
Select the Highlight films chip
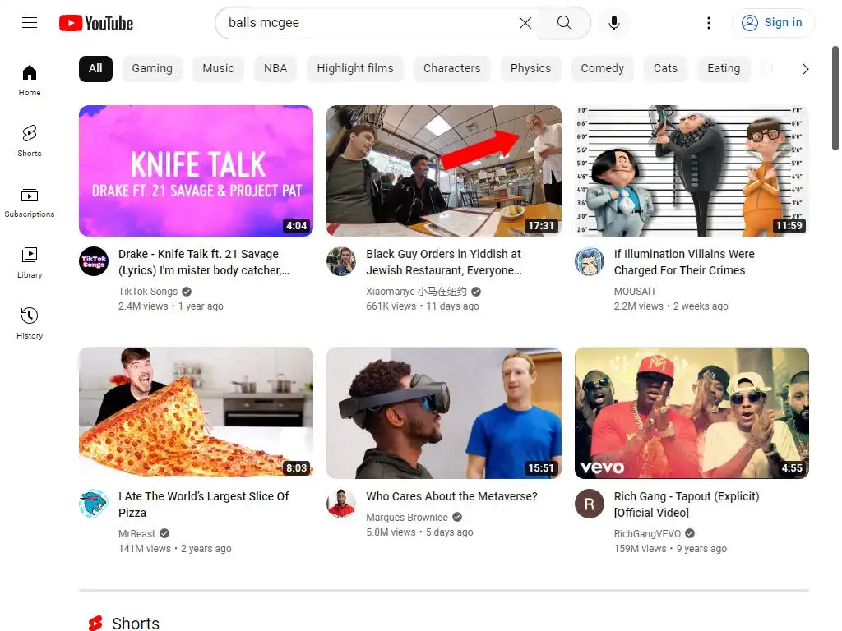coord(355,69)
